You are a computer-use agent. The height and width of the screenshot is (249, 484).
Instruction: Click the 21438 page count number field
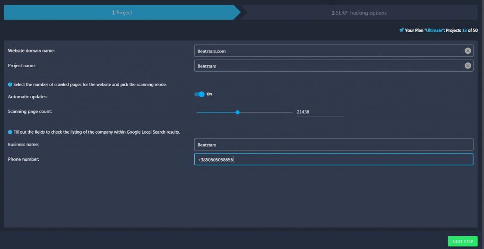[320, 112]
